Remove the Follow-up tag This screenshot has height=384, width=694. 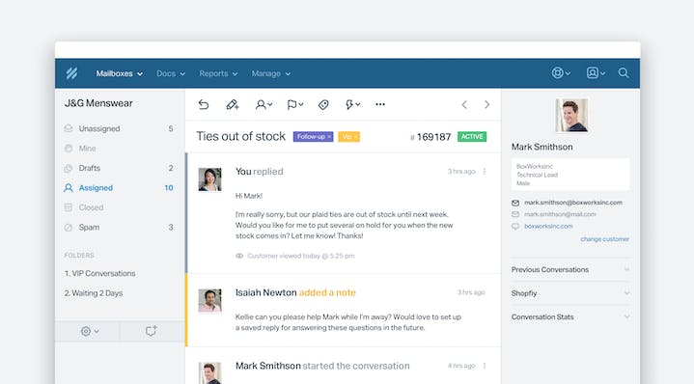point(329,137)
